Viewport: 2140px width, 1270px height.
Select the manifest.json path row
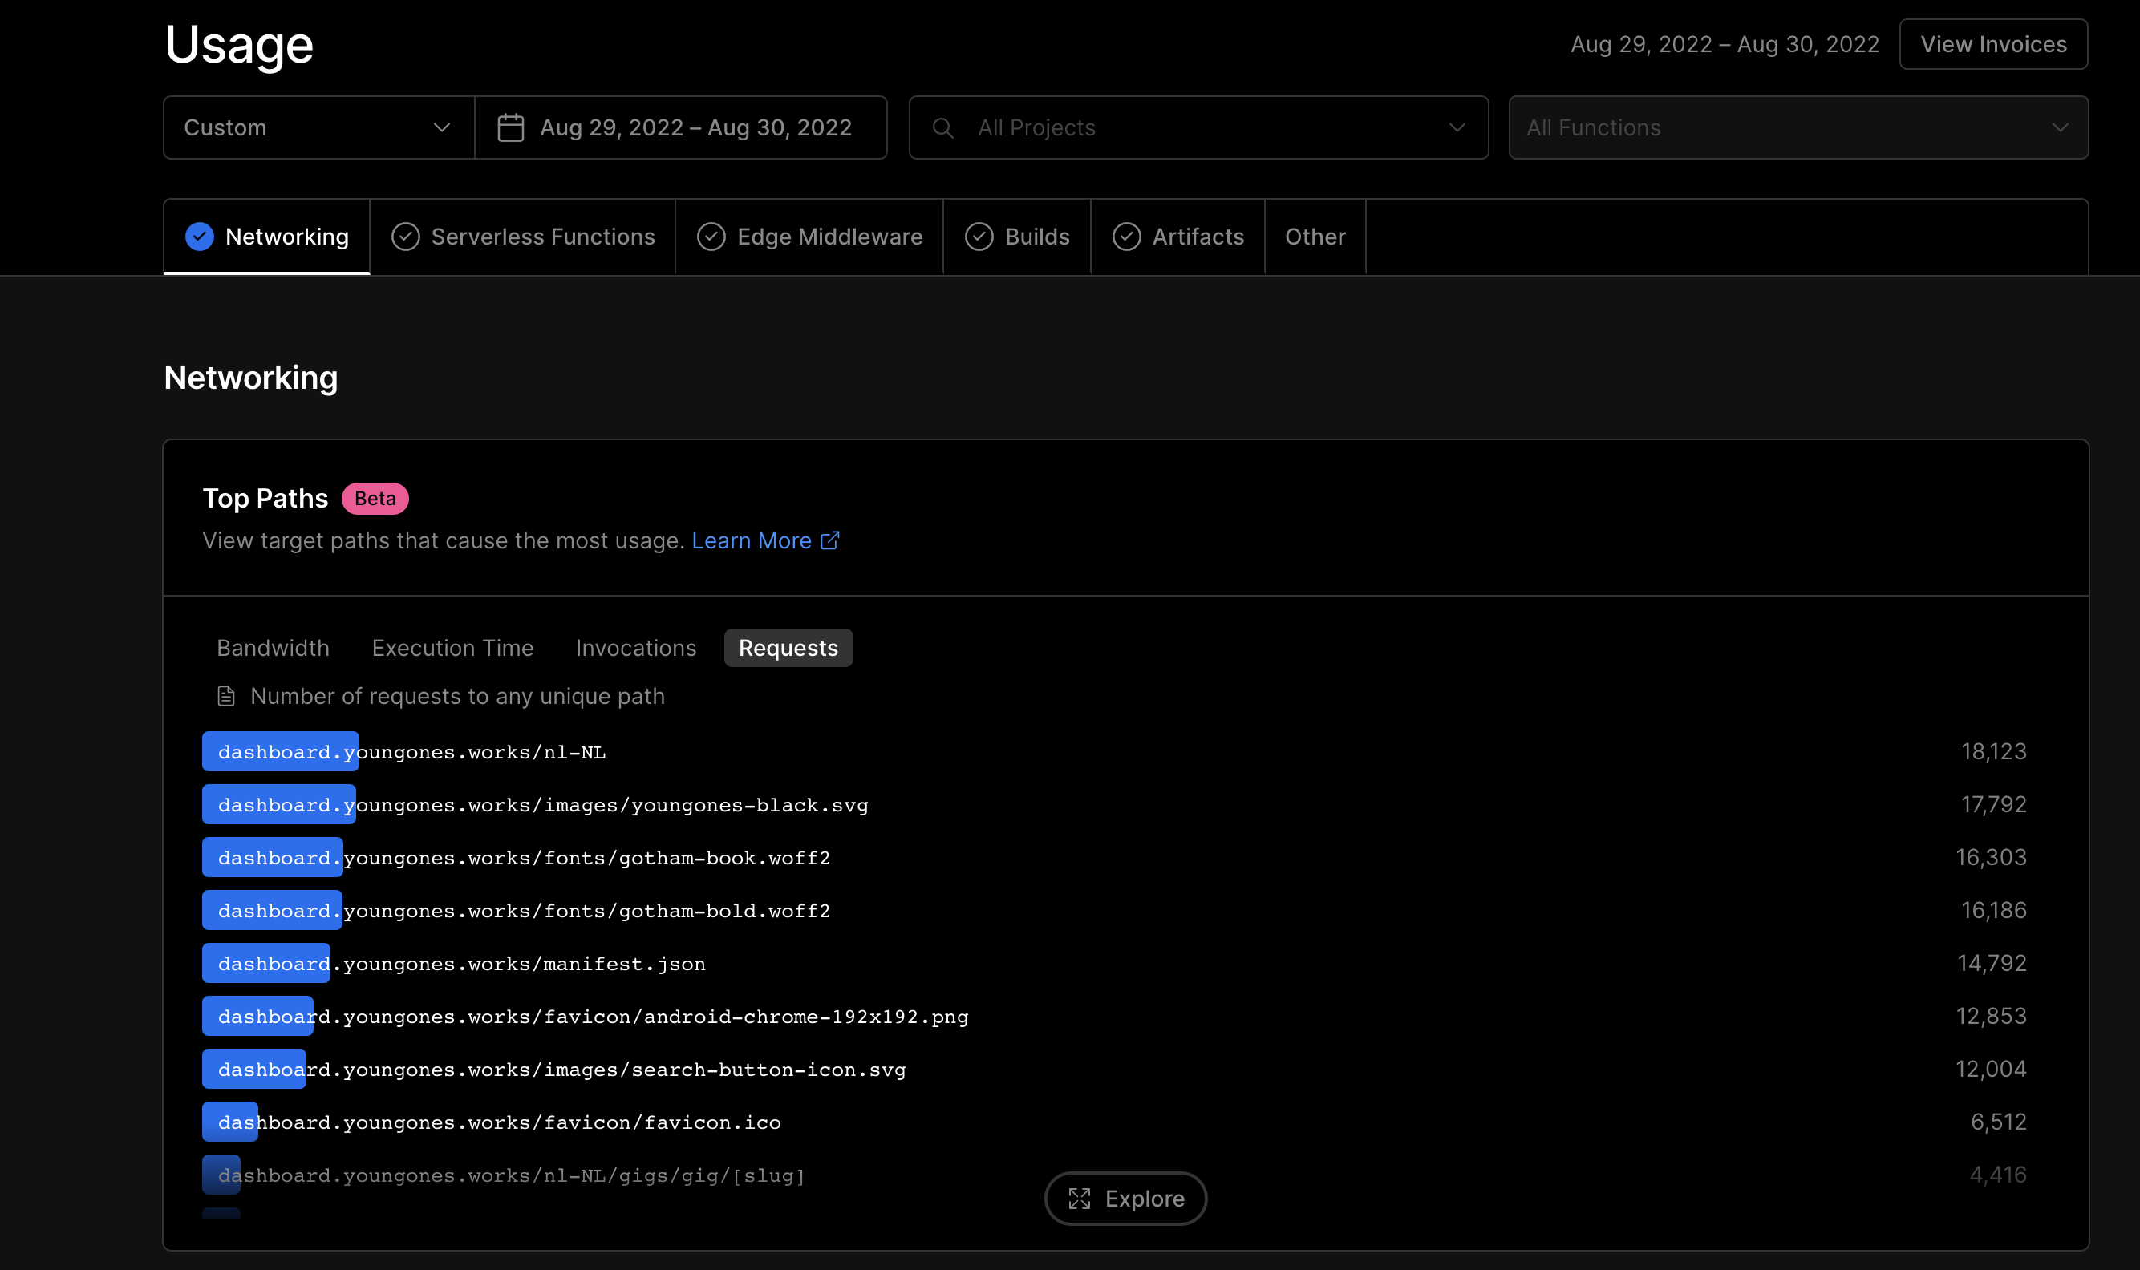(x=1114, y=963)
